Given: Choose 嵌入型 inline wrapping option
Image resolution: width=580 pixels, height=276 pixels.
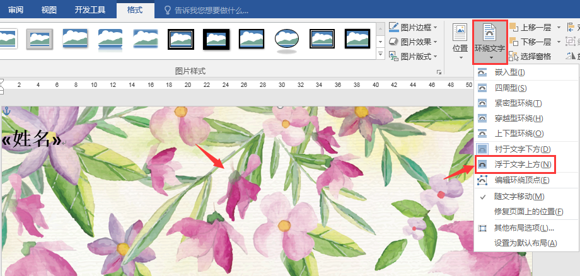Looking at the screenshot, I should click(526, 72).
